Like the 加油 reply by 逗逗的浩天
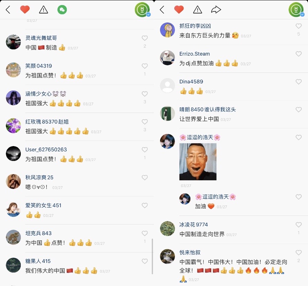 tap(299, 197)
